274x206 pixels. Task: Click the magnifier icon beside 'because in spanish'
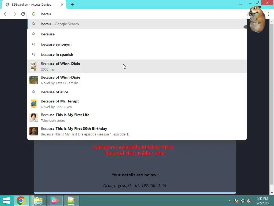[x=34, y=54]
